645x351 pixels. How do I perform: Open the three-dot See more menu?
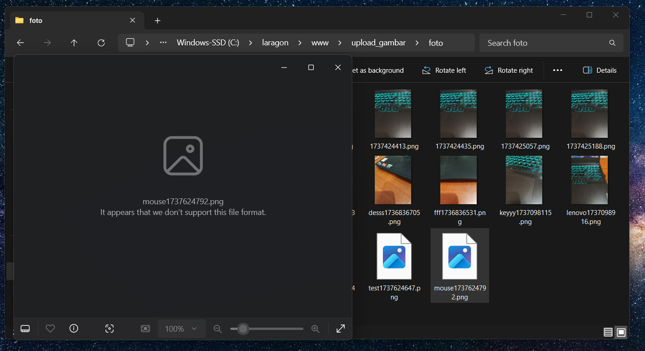click(557, 70)
